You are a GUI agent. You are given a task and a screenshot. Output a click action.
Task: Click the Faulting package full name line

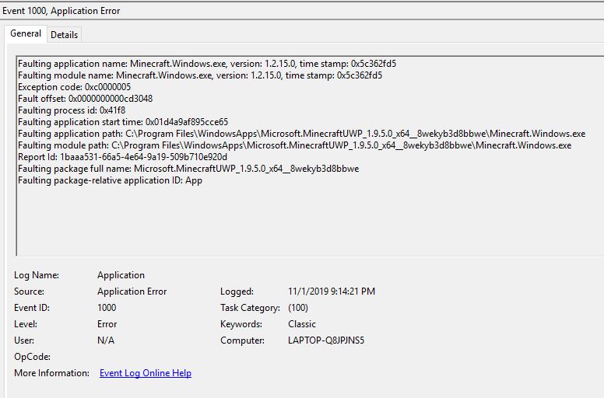(188, 169)
